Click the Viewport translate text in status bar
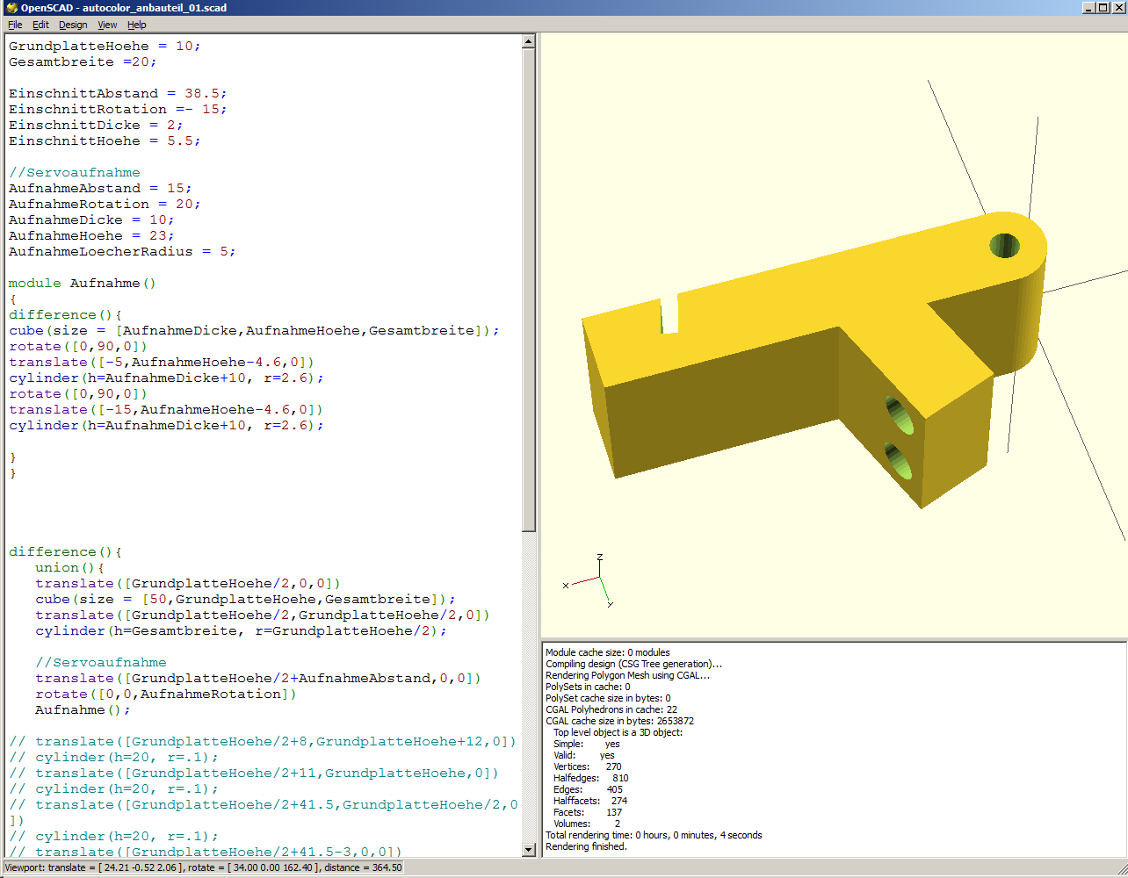Image resolution: width=1128 pixels, height=878 pixels. [x=88, y=867]
